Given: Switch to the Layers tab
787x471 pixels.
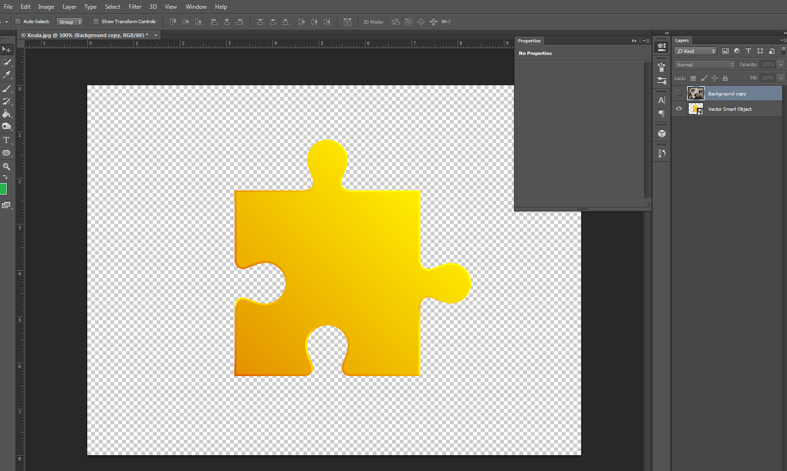Looking at the screenshot, I should [x=682, y=40].
